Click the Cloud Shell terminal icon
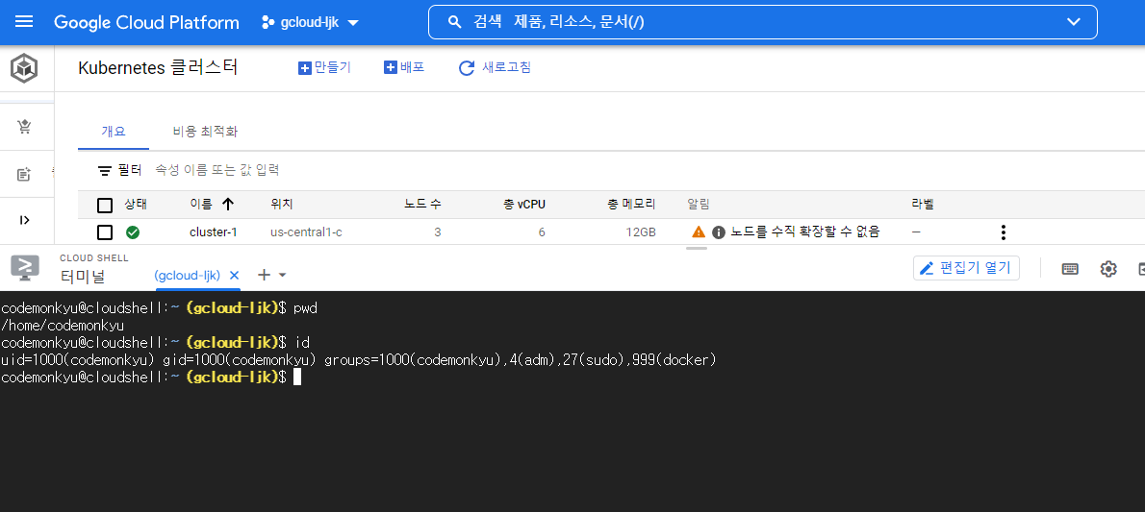Image resolution: width=1145 pixels, height=512 pixels. (25, 268)
